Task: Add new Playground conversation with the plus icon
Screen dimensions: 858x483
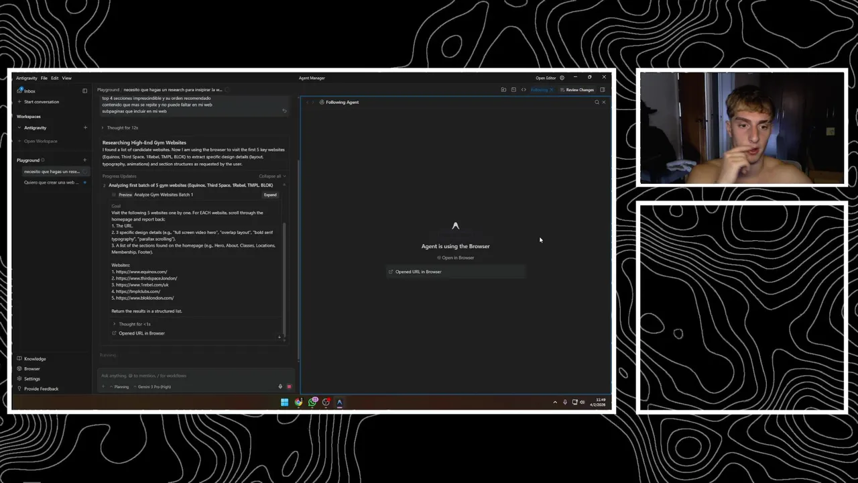Action: pyautogui.click(x=85, y=160)
